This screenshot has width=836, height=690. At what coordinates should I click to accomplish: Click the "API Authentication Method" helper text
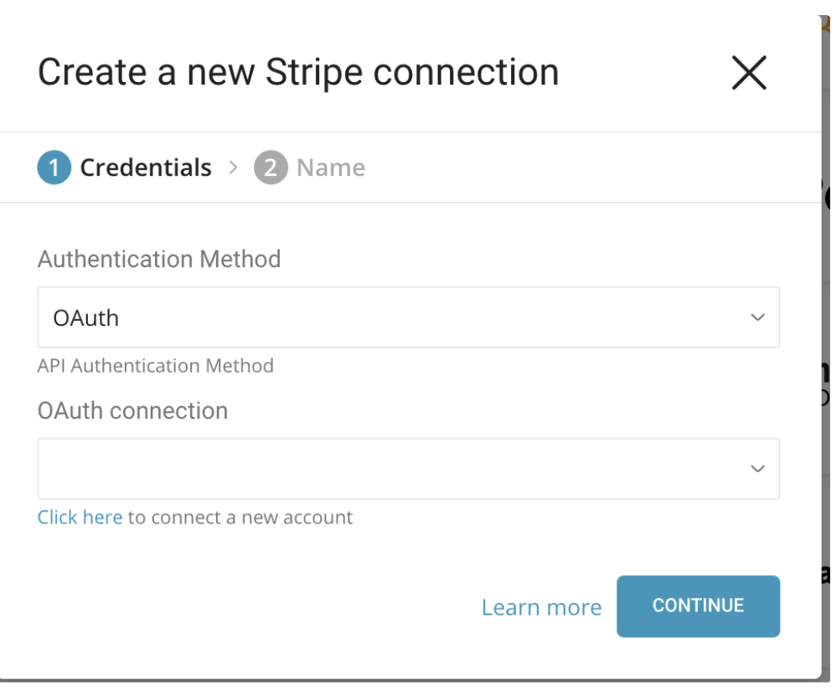pos(156,366)
